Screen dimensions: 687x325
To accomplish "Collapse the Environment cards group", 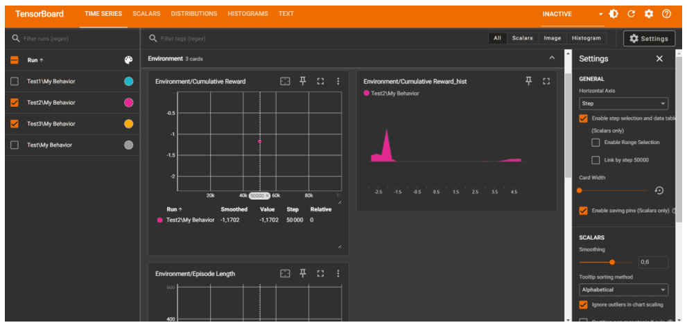I will point(552,58).
